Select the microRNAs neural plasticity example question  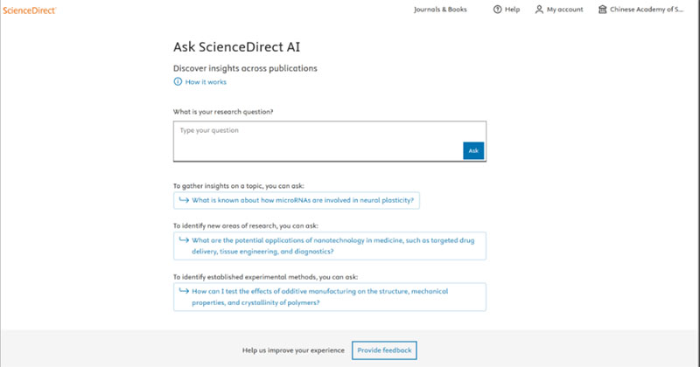click(x=302, y=200)
